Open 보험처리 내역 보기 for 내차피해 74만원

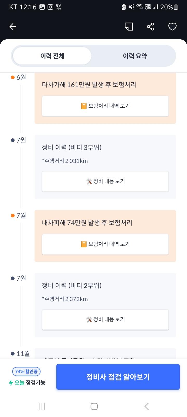(105, 244)
